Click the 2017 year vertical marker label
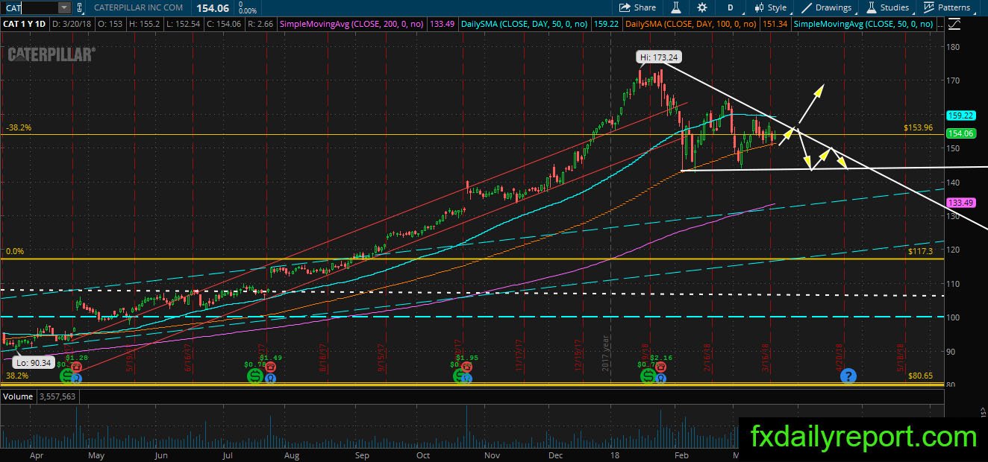The width and height of the screenshot is (988, 462). coord(606,353)
